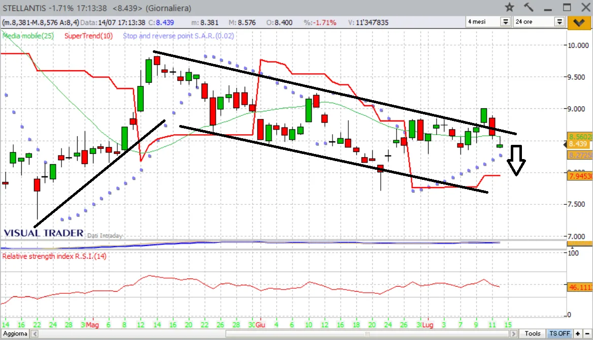
Task: Click the 10.000 price axis label
Action: [578, 45]
